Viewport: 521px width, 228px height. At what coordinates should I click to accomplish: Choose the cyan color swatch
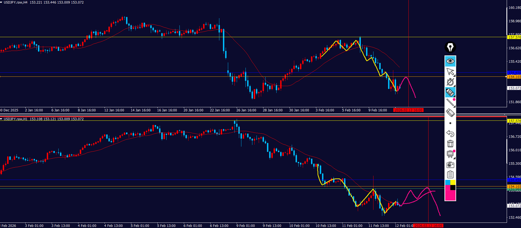coord(448,183)
